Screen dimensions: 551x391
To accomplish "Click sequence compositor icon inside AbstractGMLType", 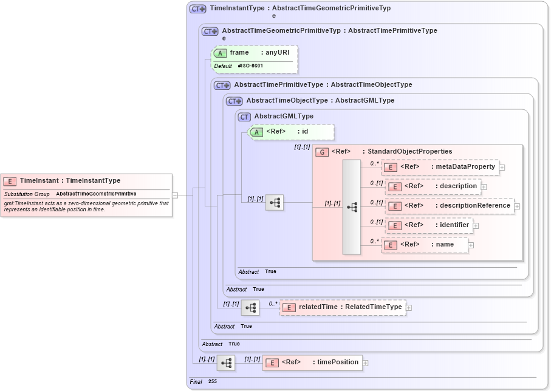I will (x=275, y=203).
